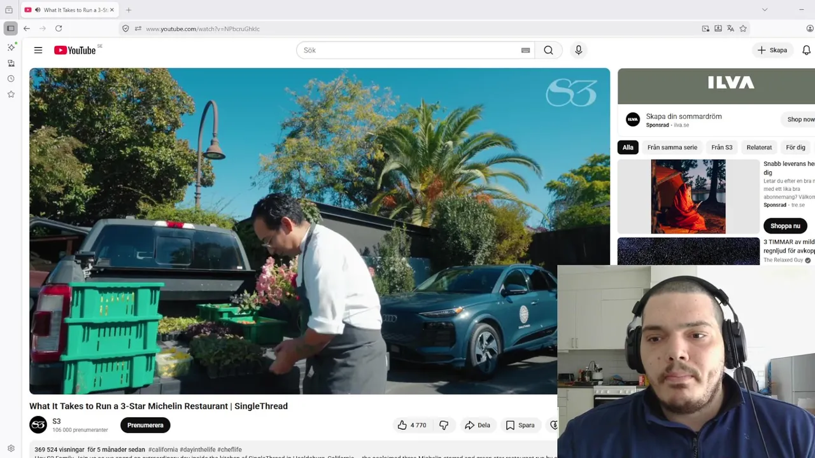815x458 pixels.
Task: Open the History clock in sidebar
Action: (11, 79)
